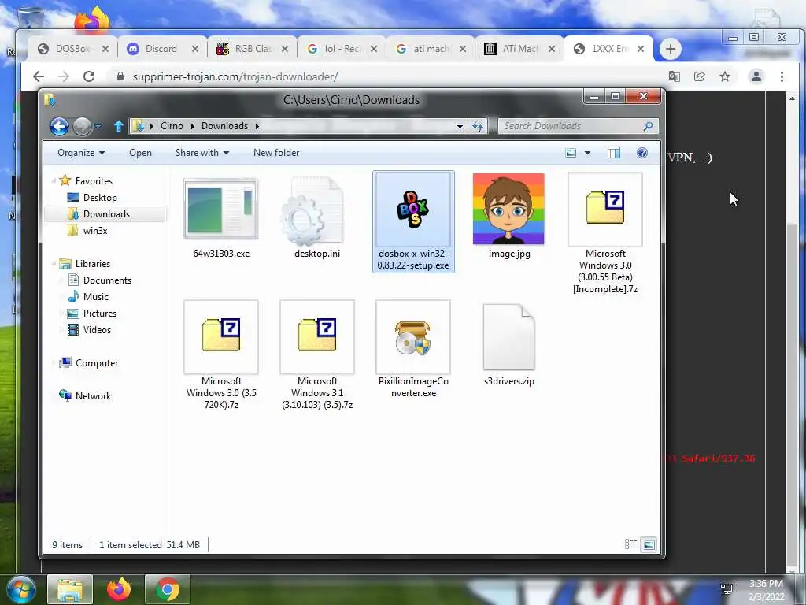Open the Share with menu

[202, 153]
